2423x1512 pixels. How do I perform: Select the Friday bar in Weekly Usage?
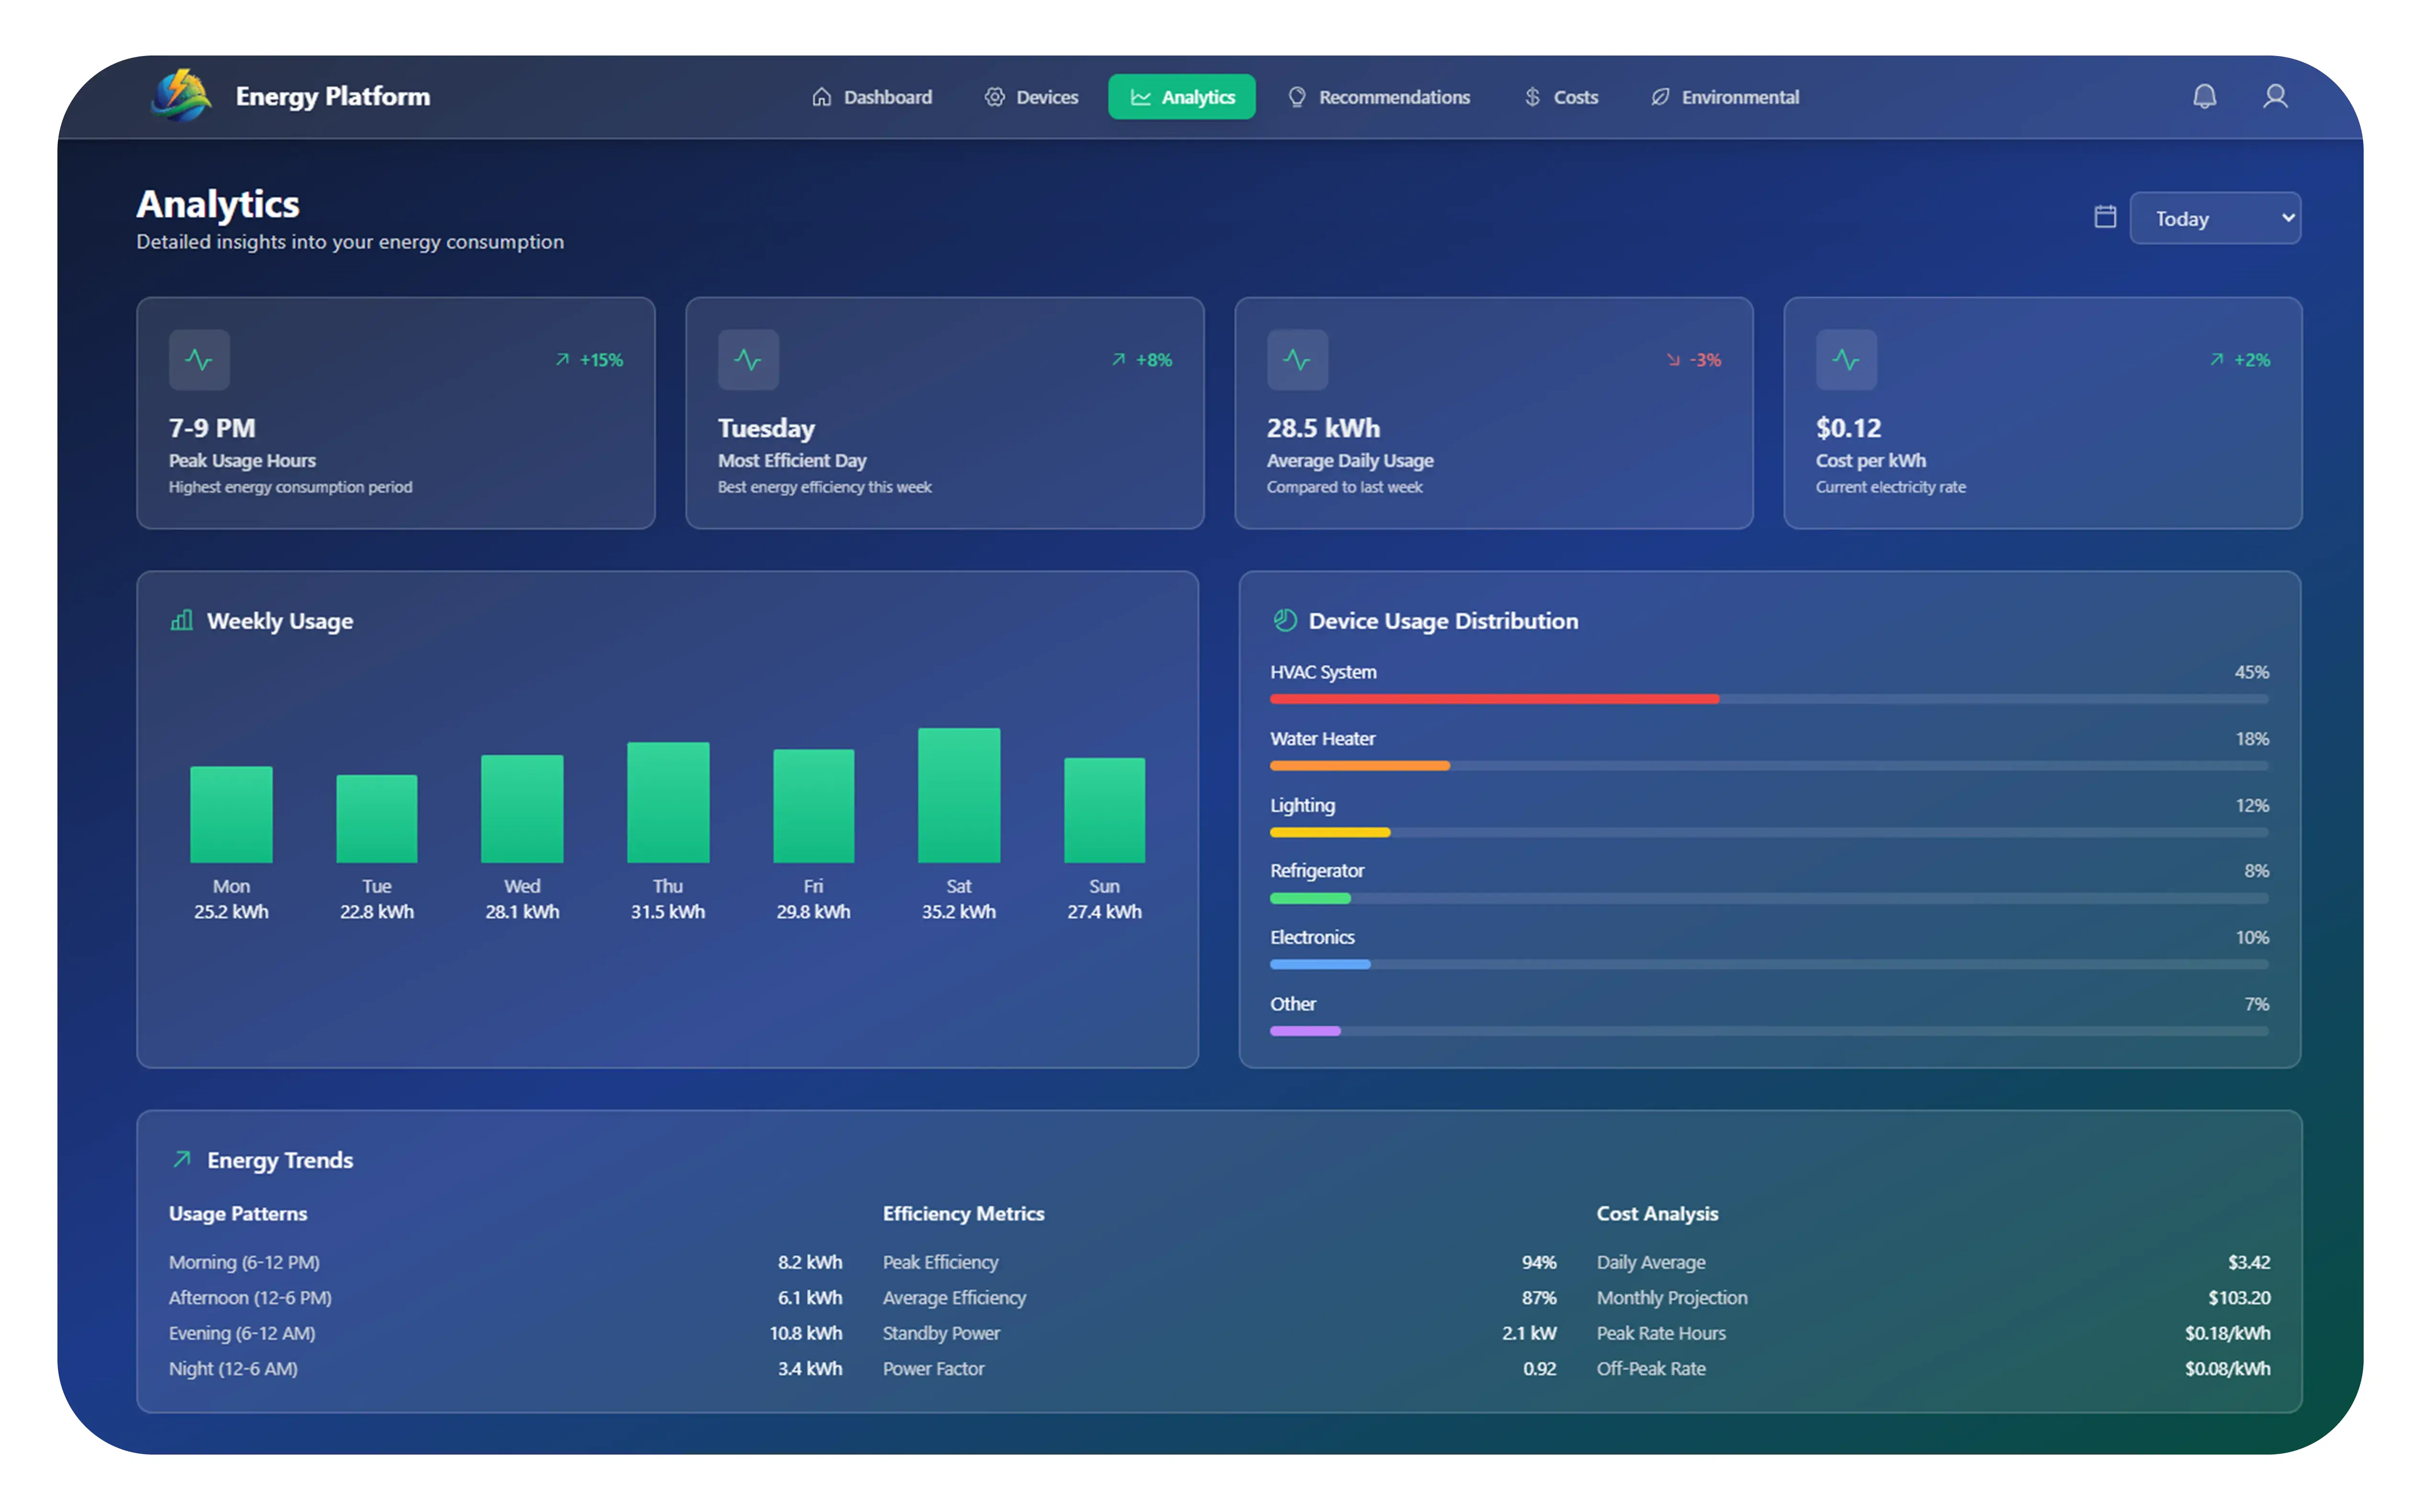813,805
